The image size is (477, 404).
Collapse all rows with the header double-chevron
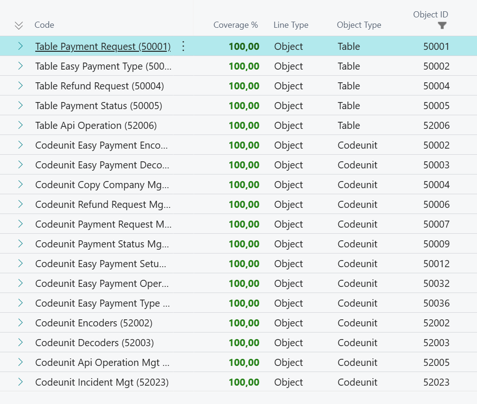click(x=19, y=25)
